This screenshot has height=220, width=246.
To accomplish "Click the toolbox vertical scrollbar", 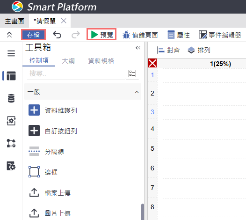I will 143,212.
